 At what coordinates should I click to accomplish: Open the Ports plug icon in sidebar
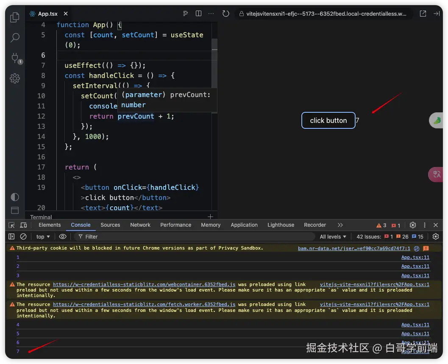[x=15, y=58]
